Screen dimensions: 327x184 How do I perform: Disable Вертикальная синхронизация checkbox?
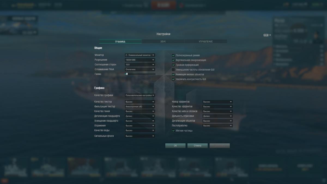pos(173,60)
